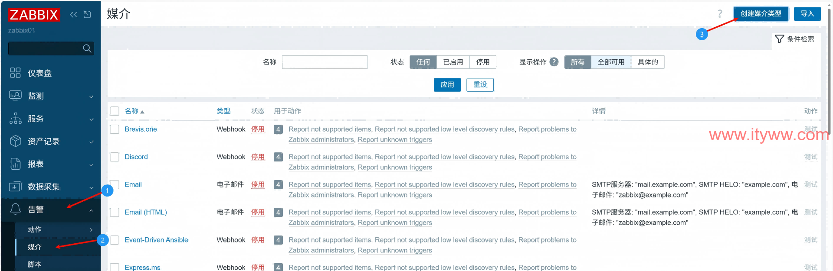Toggle the 停用 status of Email
This screenshot has width=833, height=271.
coord(258,184)
